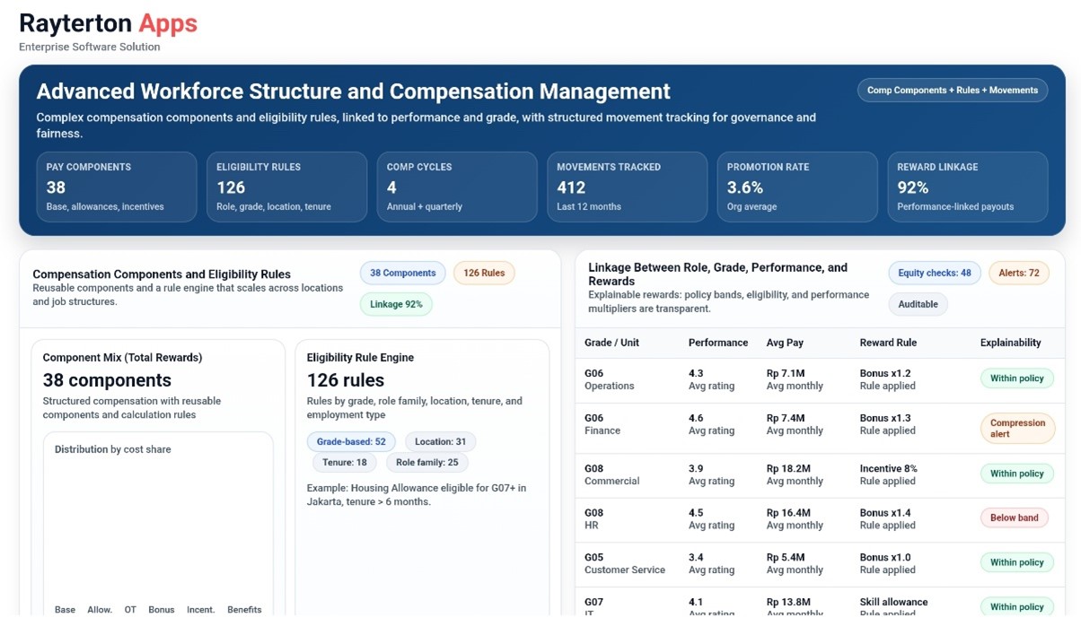The width and height of the screenshot is (1081, 635).
Task: Open the "38 Components" badge
Action: coord(401,273)
